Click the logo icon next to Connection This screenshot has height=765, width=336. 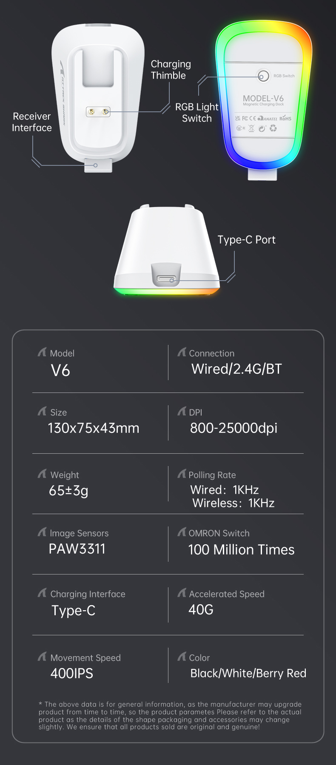point(182,352)
